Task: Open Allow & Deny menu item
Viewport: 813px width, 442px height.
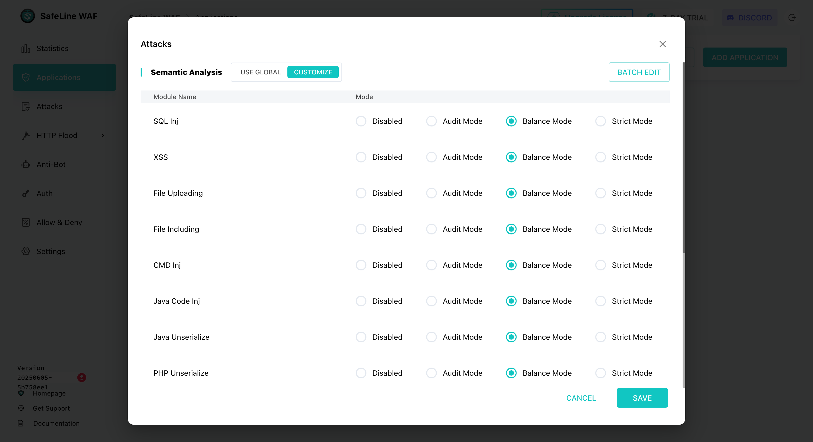Action: pyautogui.click(x=64, y=223)
